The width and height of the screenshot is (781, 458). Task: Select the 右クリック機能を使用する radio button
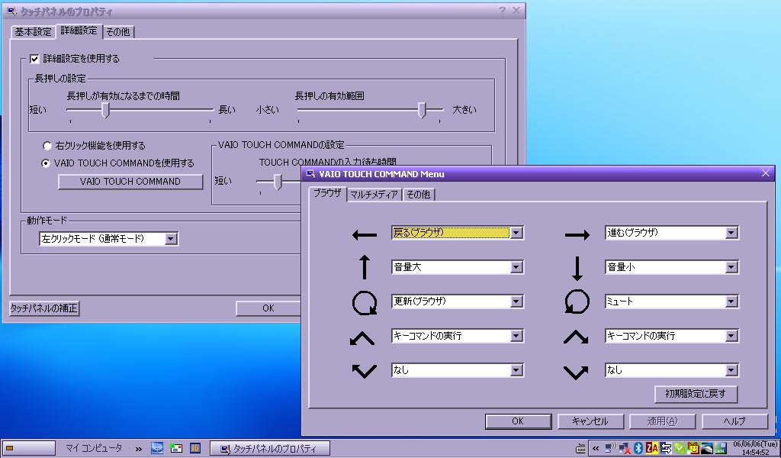pos(47,146)
